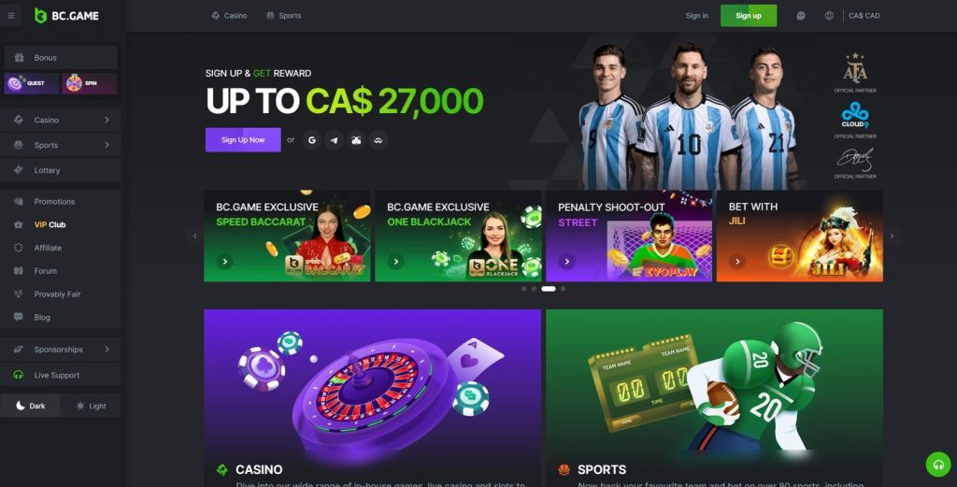Open the Speed Baccarat promo card
Screen dimensions: 957x487
tap(287, 236)
